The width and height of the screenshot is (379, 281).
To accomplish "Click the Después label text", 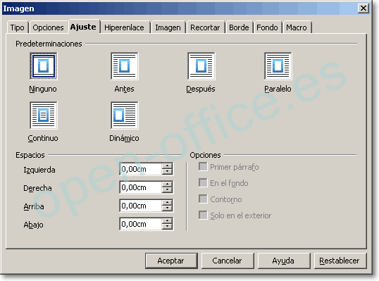I will tap(201, 89).
